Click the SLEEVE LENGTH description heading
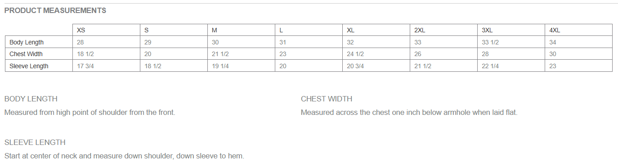618x162 pixels. click(35, 142)
